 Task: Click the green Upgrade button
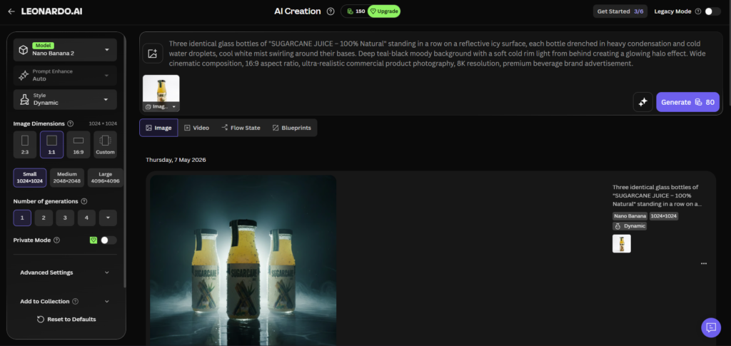[383, 11]
